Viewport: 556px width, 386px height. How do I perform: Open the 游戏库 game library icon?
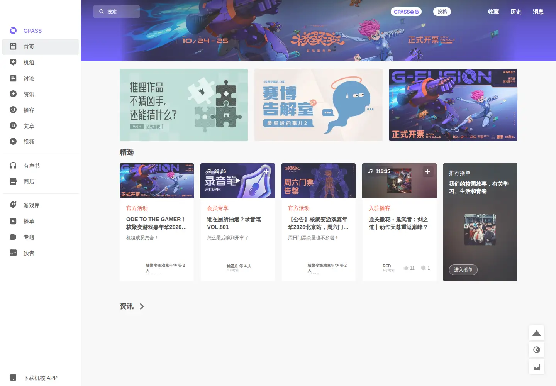(x=13, y=205)
